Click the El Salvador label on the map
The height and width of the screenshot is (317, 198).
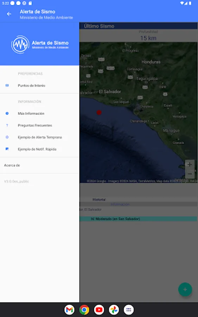110,92
